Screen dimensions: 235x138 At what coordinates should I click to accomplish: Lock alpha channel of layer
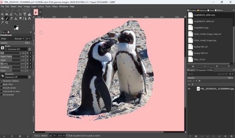199,81
